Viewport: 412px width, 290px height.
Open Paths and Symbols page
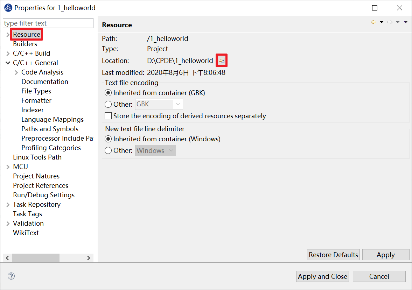[x=50, y=129]
